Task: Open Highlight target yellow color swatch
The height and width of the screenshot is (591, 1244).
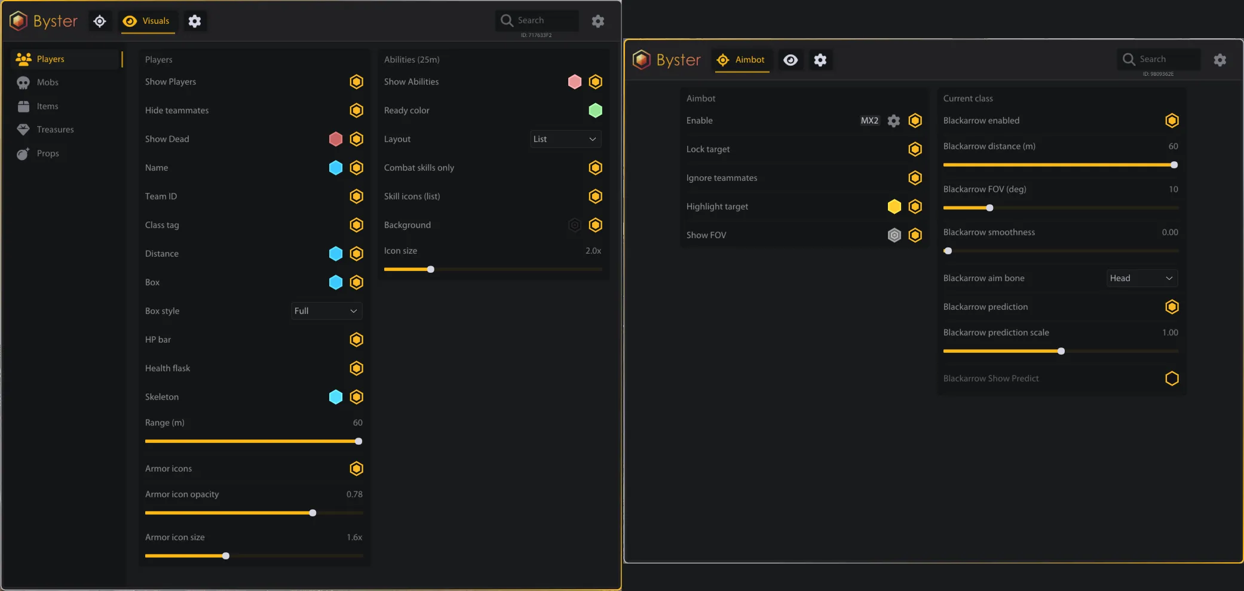Action: click(894, 207)
